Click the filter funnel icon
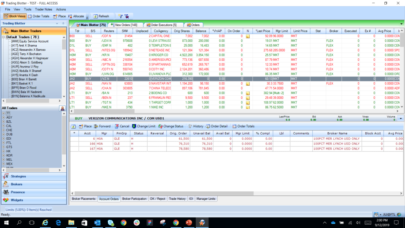Viewport: 405px width, 228px height. coord(120,16)
